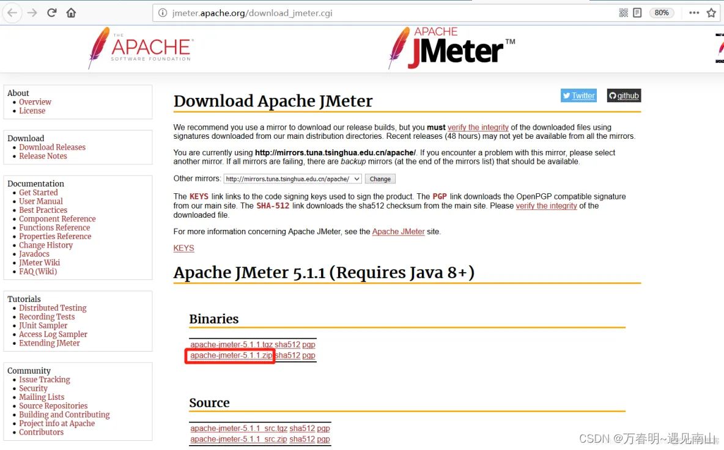Open Functions Reference link
This screenshot has width=724, height=450.
pos(54,227)
